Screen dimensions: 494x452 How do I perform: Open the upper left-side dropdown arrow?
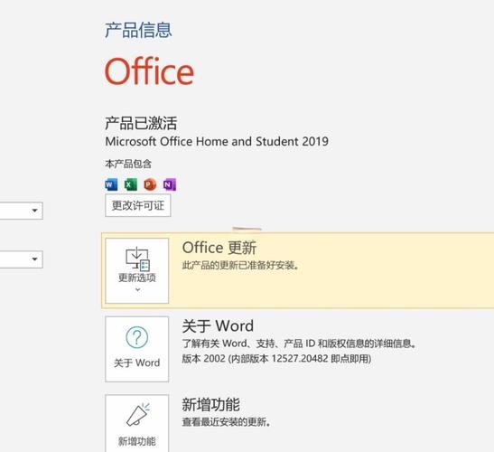(x=34, y=211)
